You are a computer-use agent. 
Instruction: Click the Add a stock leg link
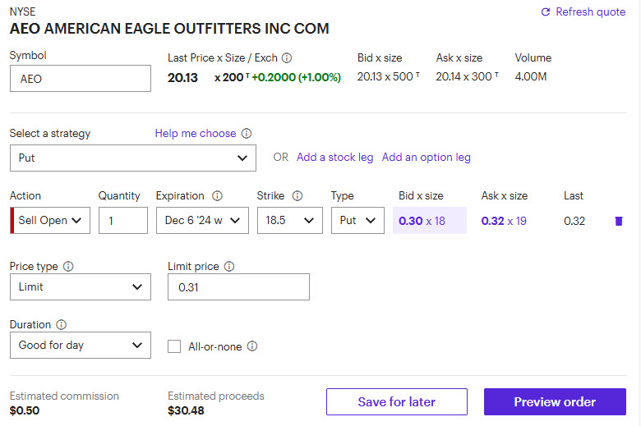[x=334, y=157]
